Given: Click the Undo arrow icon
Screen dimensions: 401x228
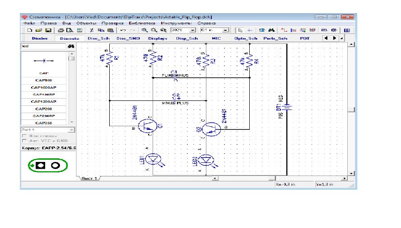Looking at the screenshot, I should 123,30.
